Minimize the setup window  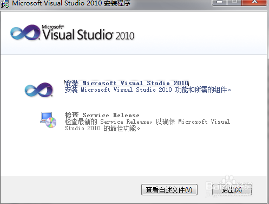(x=220, y=3)
